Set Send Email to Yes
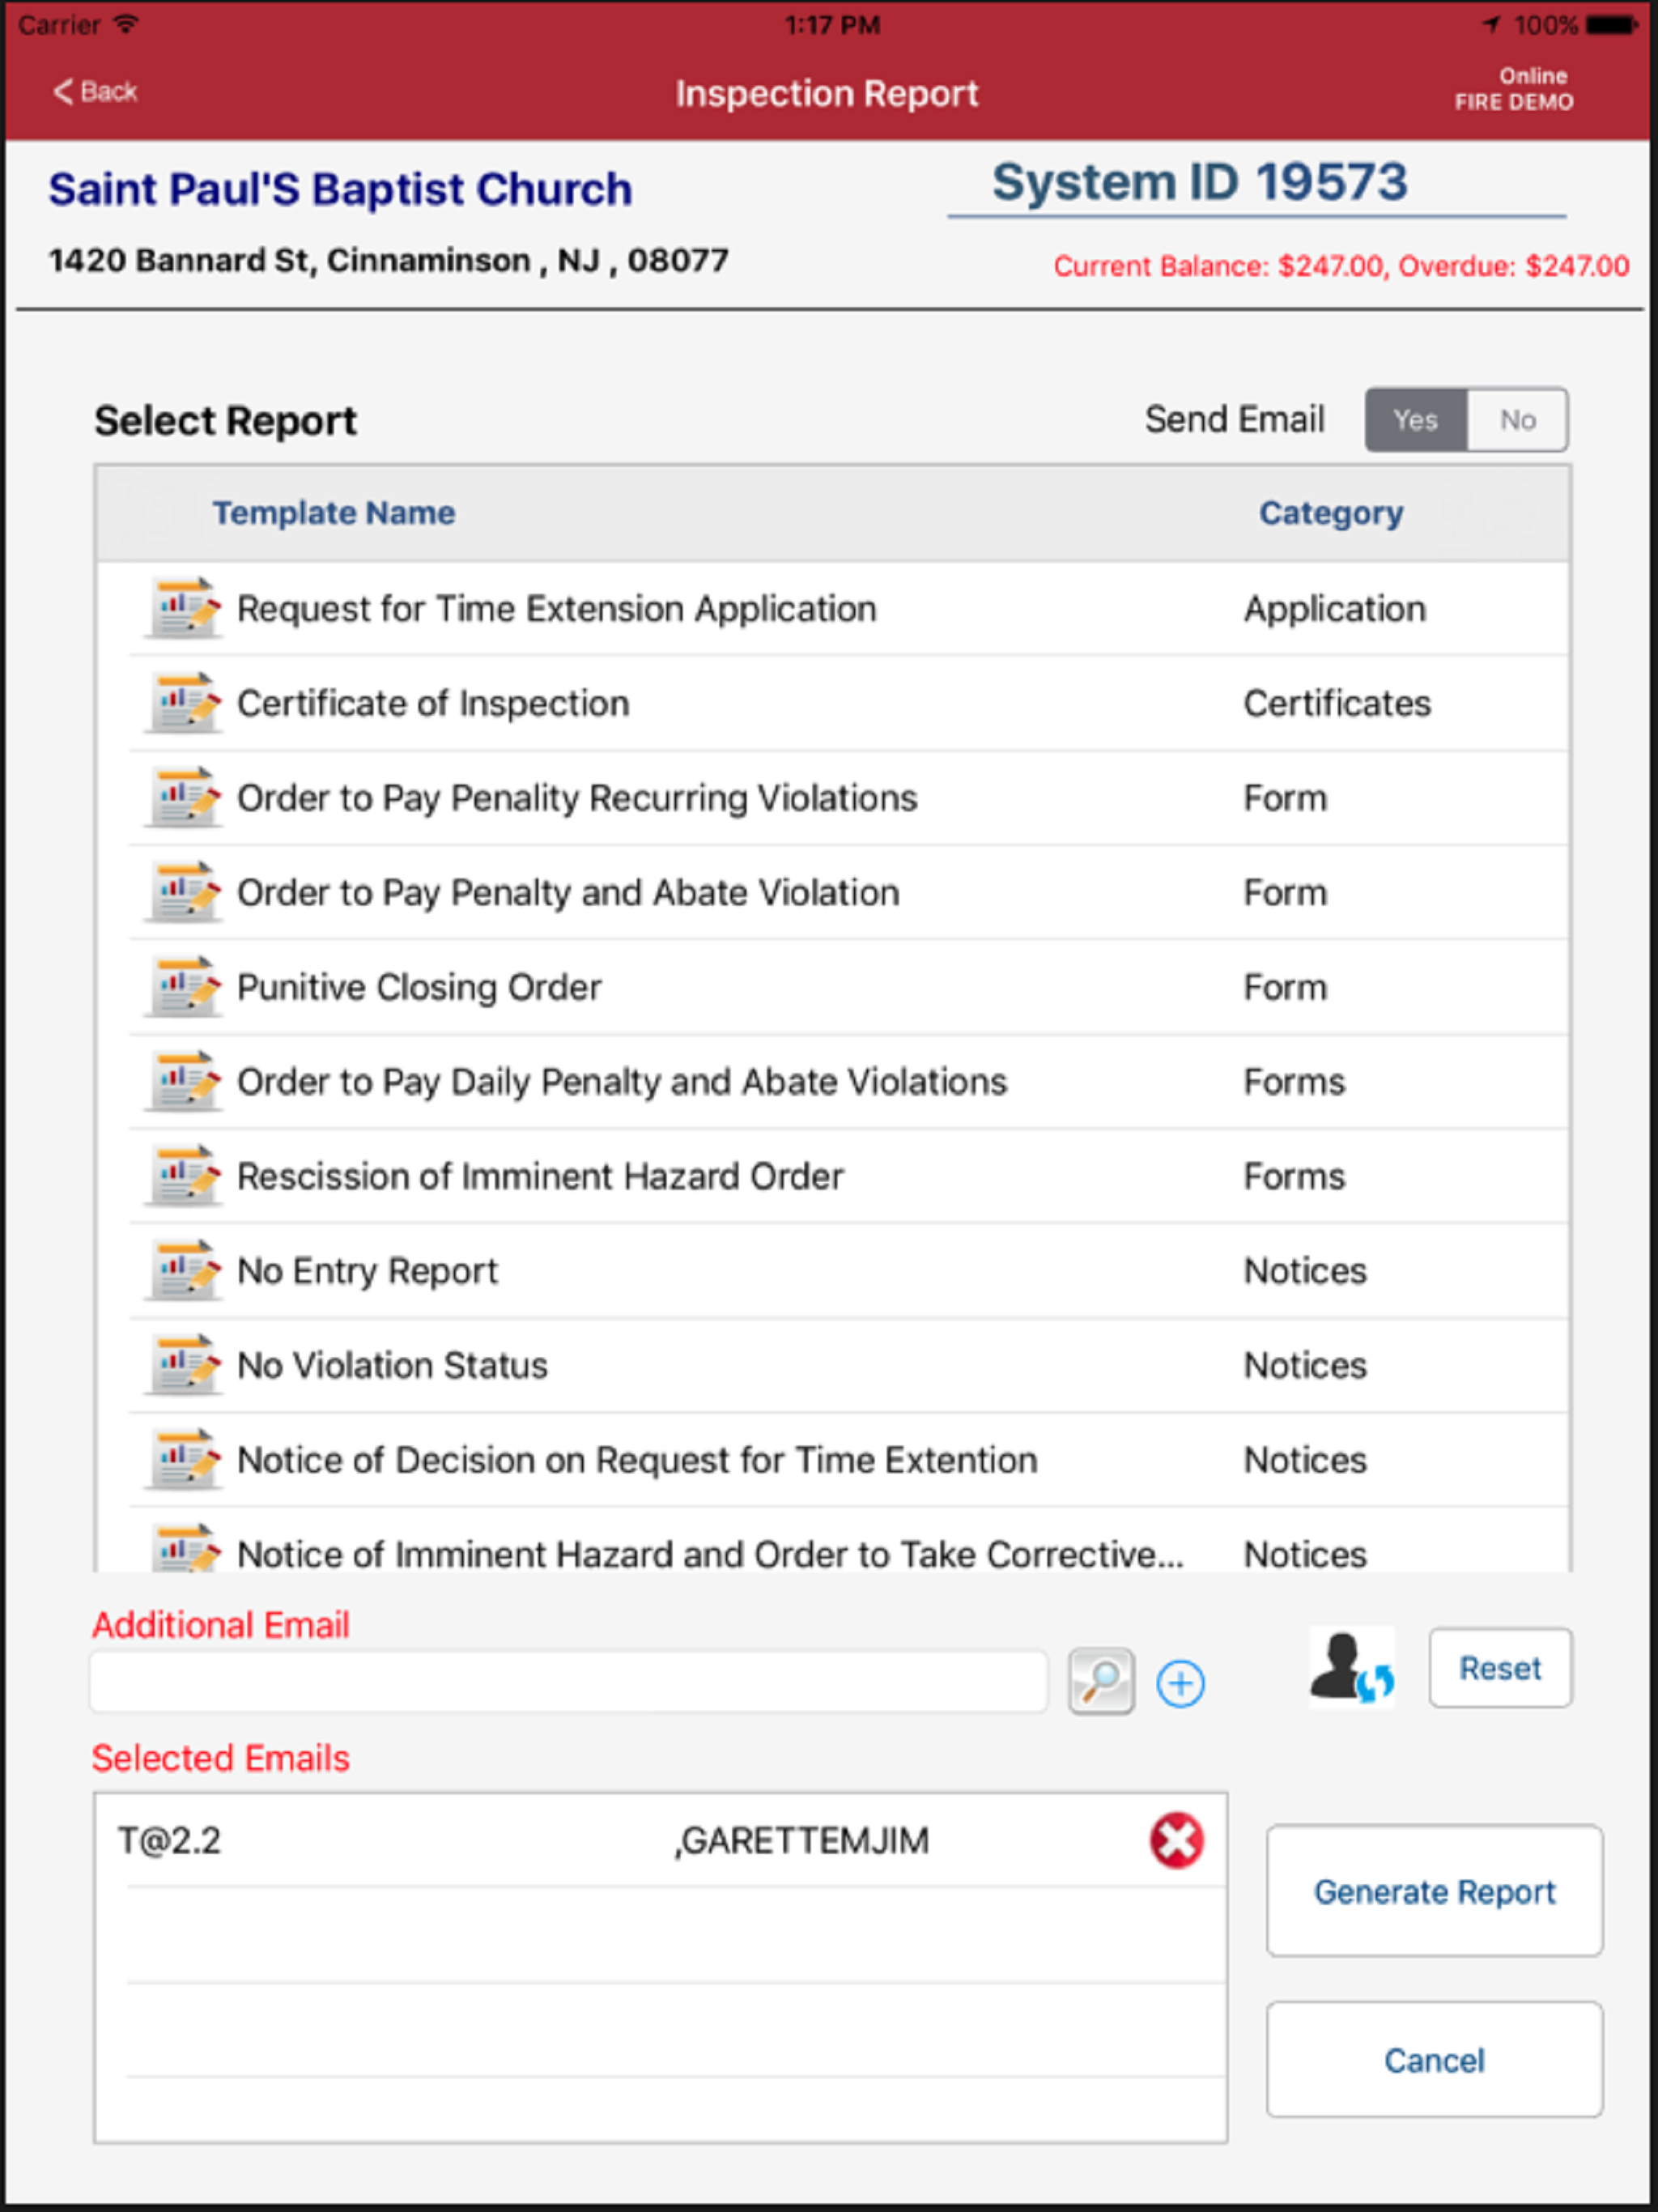This screenshot has width=1658, height=2212. [1416, 420]
